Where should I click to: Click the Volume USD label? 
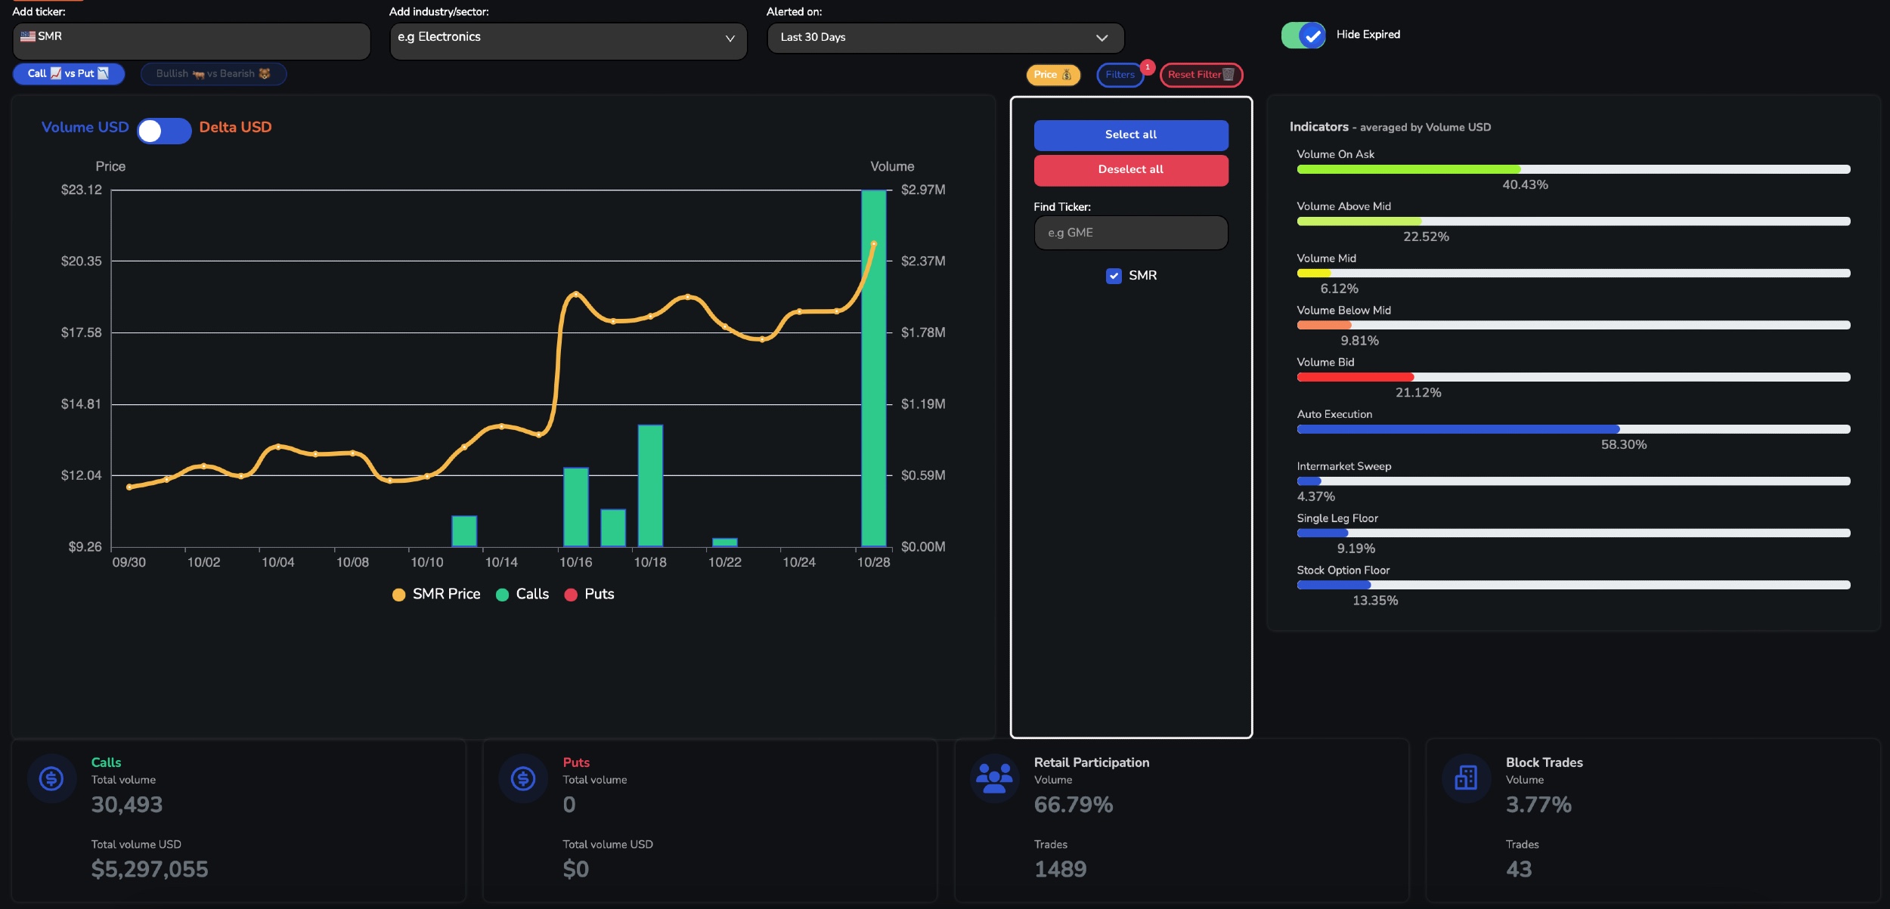coord(85,127)
